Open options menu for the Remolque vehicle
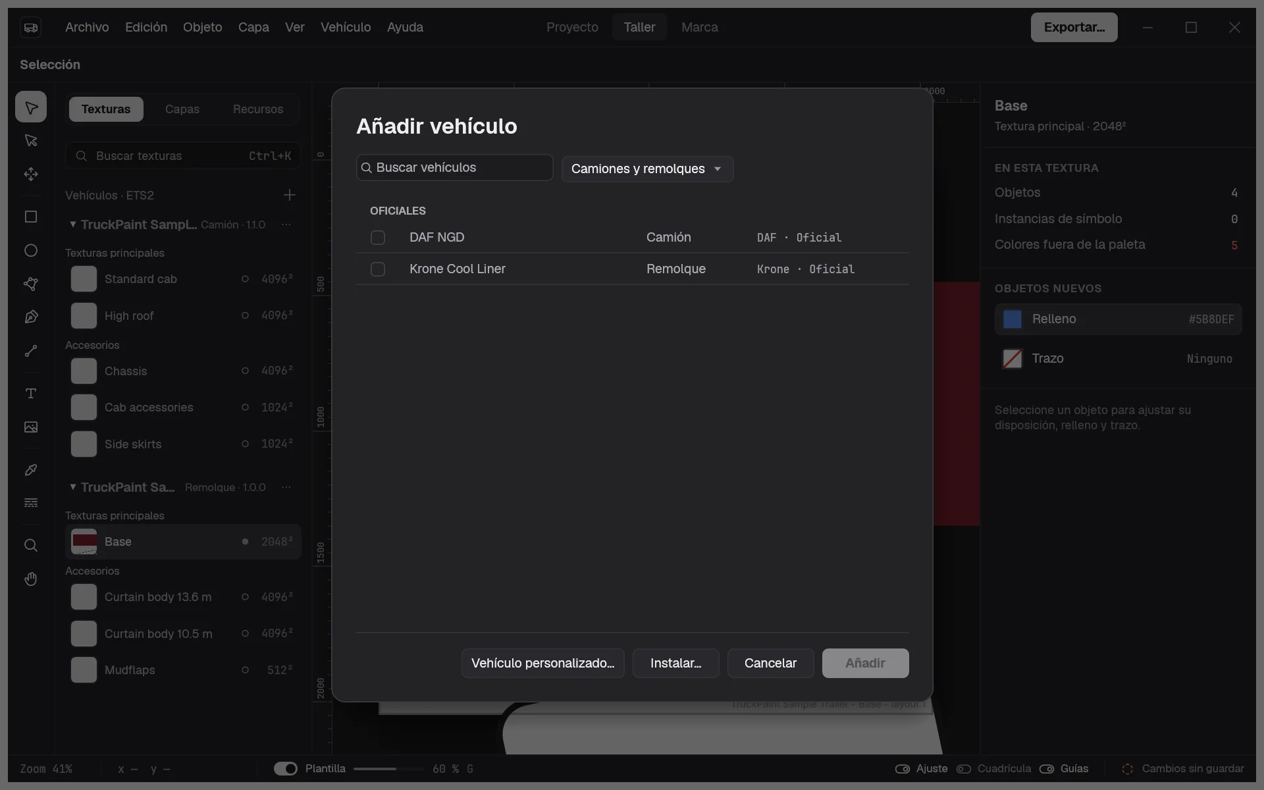This screenshot has height=790, width=1264. point(286,487)
